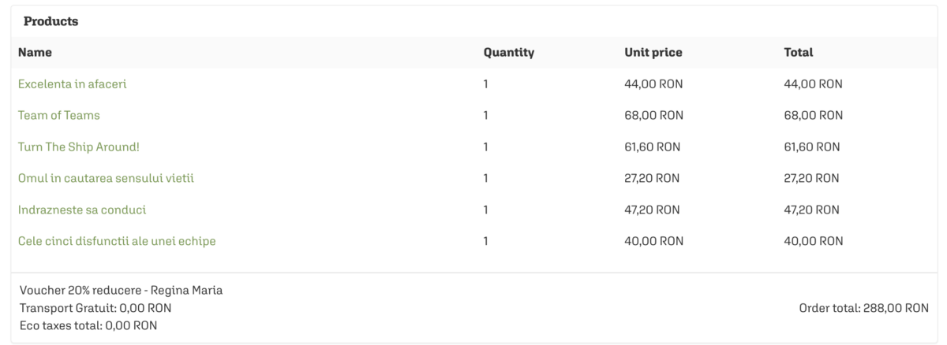
Task: Open Omul in cautarea sensului vietii link
Action: point(106,178)
